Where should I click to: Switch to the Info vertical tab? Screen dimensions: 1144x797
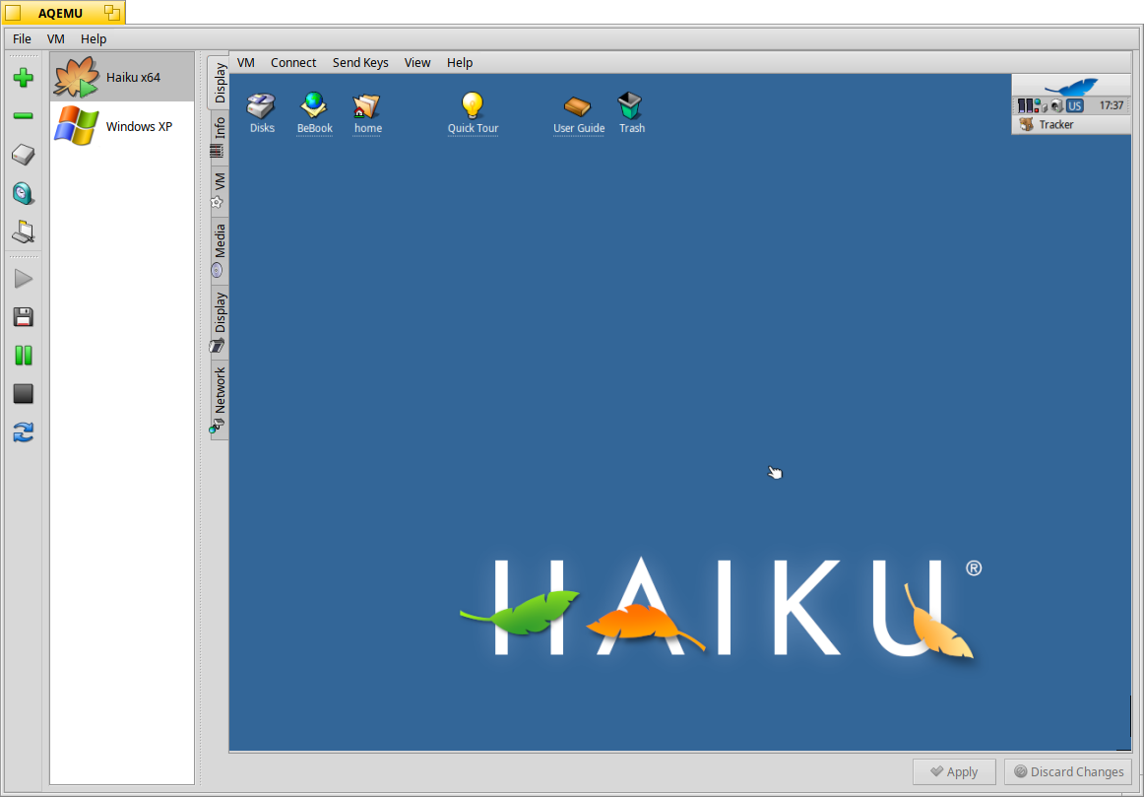pyautogui.click(x=219, y=137)
